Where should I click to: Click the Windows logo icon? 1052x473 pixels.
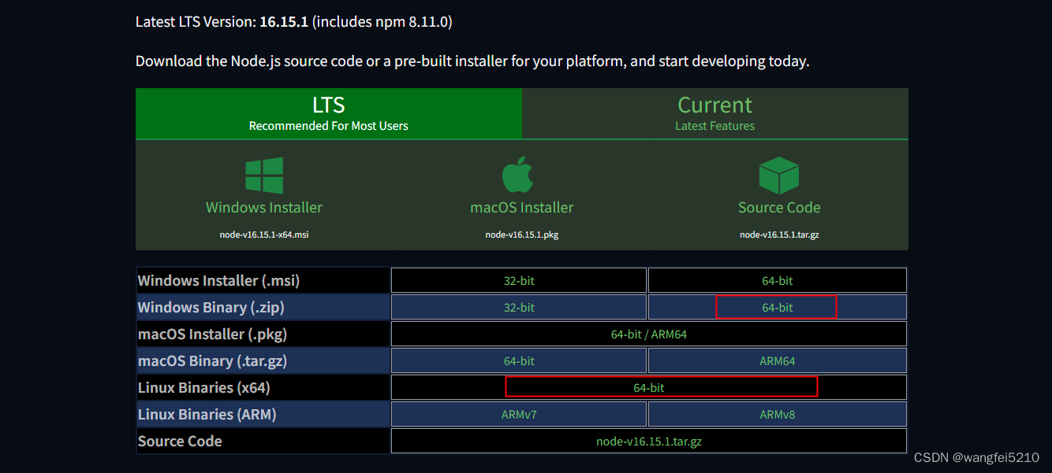point(264,175)
